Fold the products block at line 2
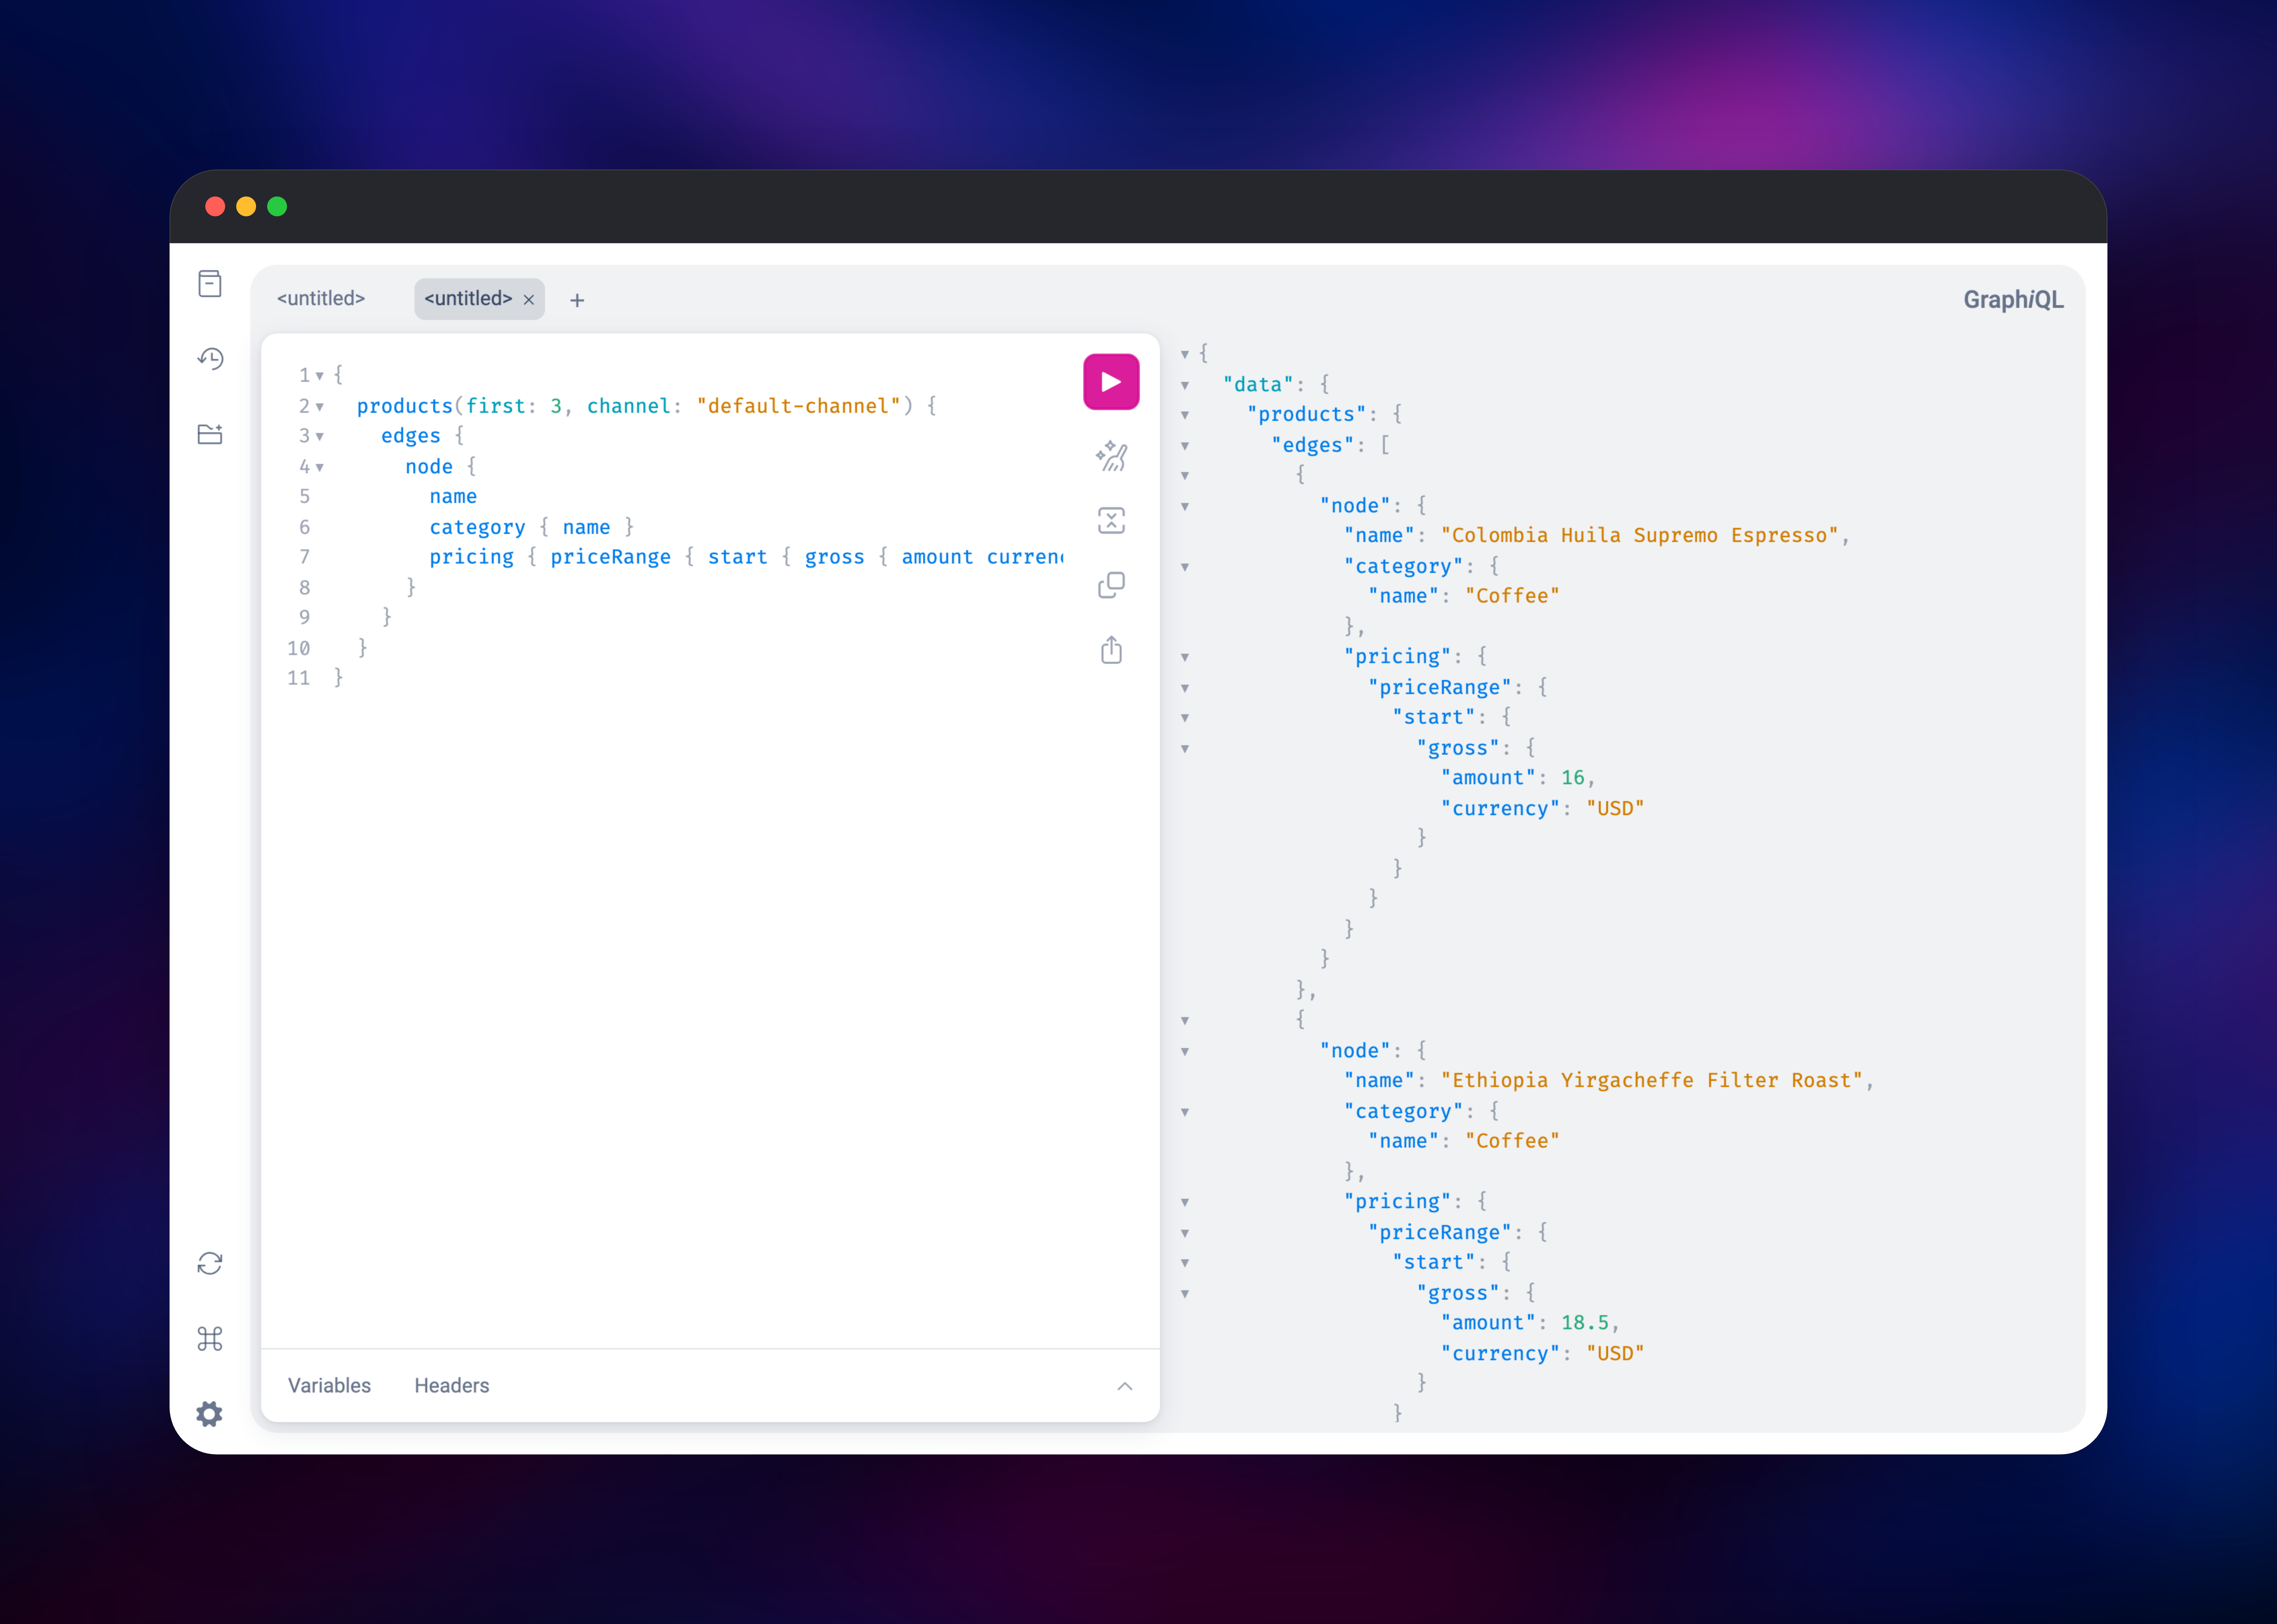Image resolution: width=2277 pixels, height=1624 pixels. point(320,407)
